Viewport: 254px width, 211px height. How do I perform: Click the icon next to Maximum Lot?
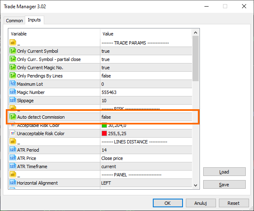12,84
